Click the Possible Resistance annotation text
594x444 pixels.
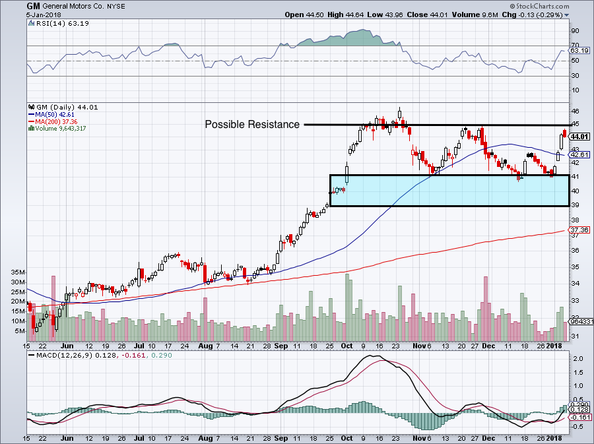click(x=252, y=124)
